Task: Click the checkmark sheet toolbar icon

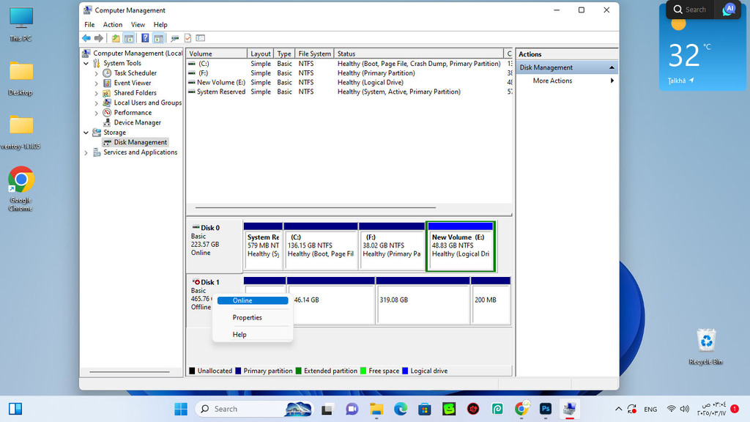Action: pos(188,38)
